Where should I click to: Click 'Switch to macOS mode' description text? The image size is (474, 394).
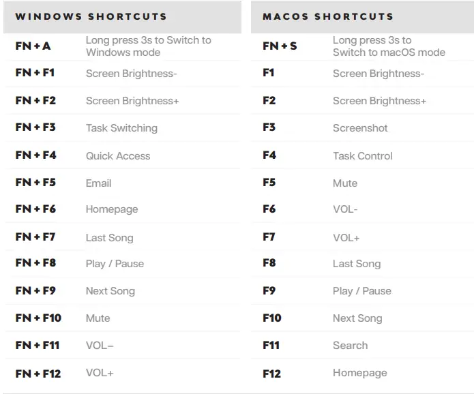(x=389, y=52)
